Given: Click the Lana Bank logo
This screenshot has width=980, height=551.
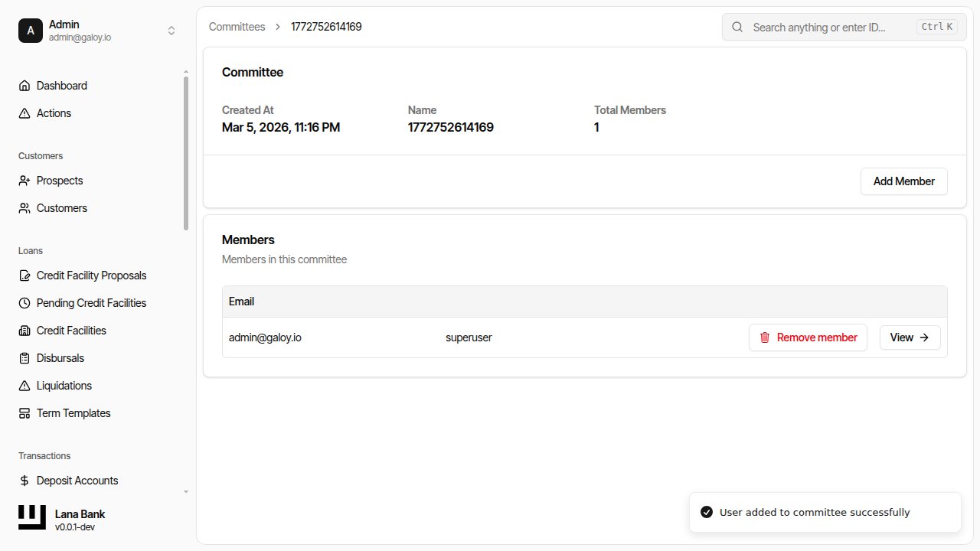Looking at the screenshot, I should pyautogui.click(x=31, y=517).
